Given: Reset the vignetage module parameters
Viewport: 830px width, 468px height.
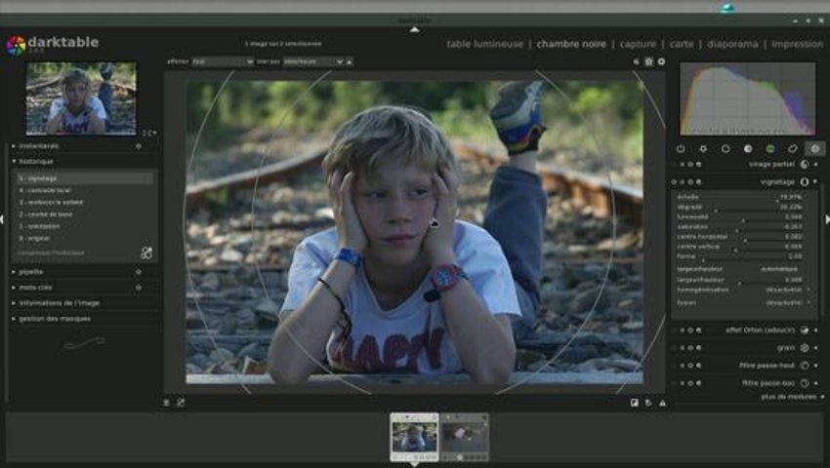Looking at the screenshot, I should (690, 182).
